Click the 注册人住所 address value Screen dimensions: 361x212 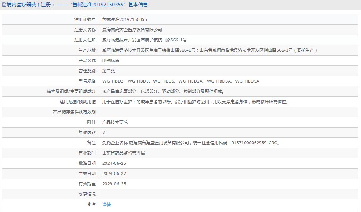(x=144, y=40)
